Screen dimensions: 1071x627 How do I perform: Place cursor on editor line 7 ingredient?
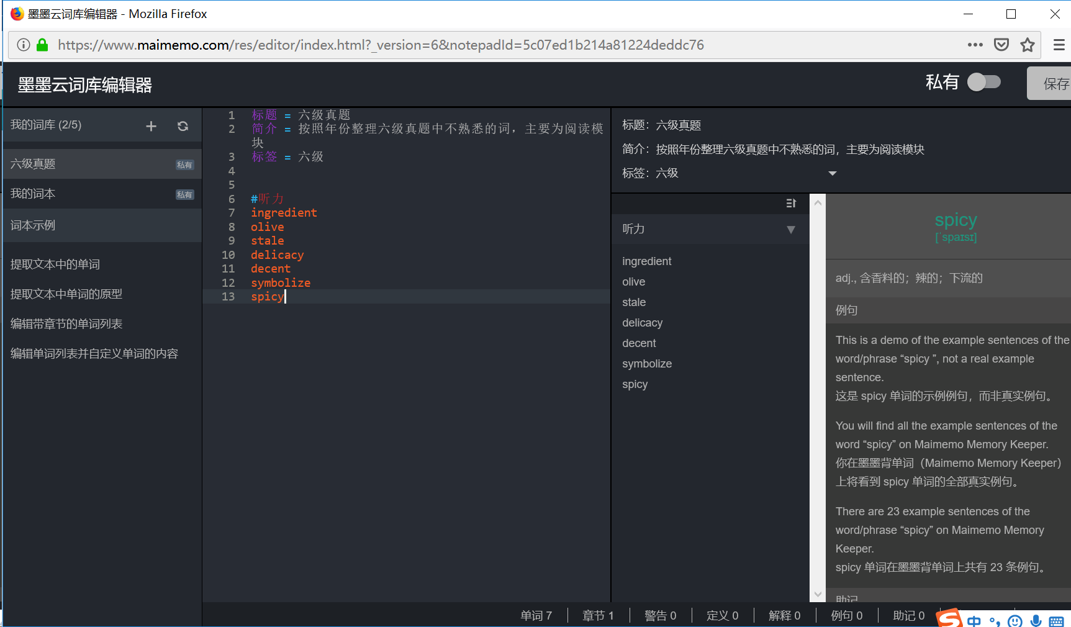[284, 213]
